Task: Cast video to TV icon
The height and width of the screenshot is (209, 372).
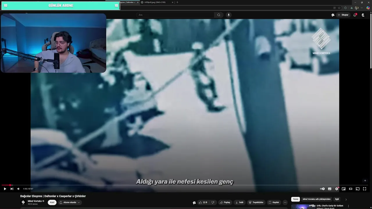Action: (x=357, y=189)
